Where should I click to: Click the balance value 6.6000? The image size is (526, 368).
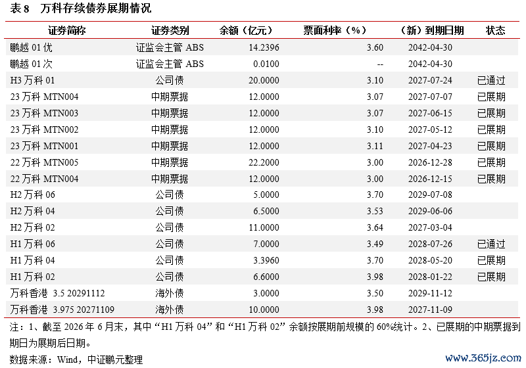(266, 277)
